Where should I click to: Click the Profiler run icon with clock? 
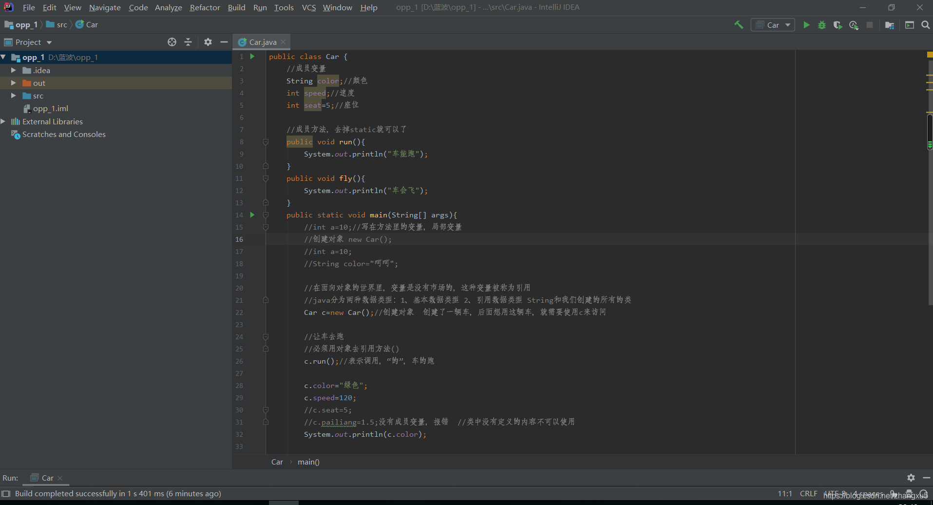(854, 25)
